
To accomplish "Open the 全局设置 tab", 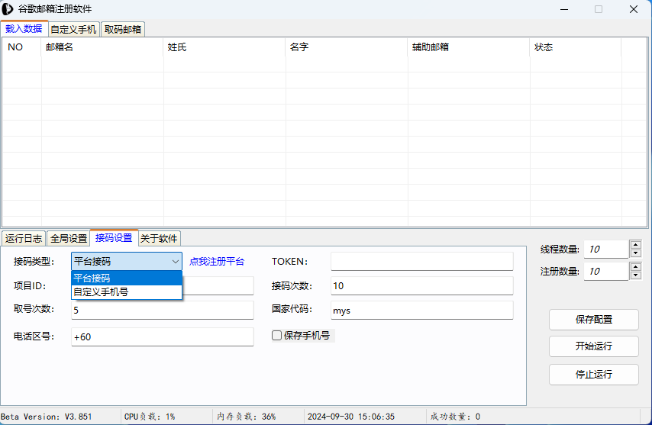I will tap(69, 238).
